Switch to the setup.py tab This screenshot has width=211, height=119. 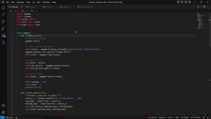[67, 7]
